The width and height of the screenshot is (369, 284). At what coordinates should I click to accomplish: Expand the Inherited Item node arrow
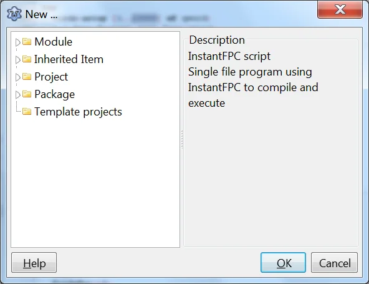pyautogui.click(x=17, y=60)
